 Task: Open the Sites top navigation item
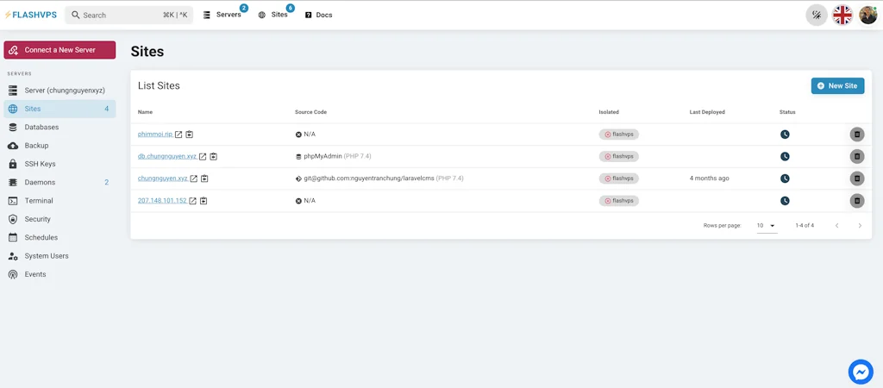(274, 15)
